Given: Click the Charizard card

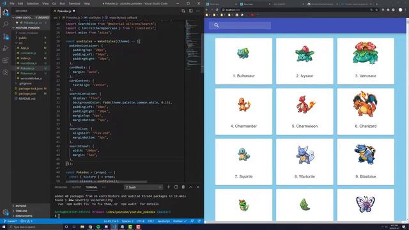Looking at the screenshot, I should tap(366, 111).
